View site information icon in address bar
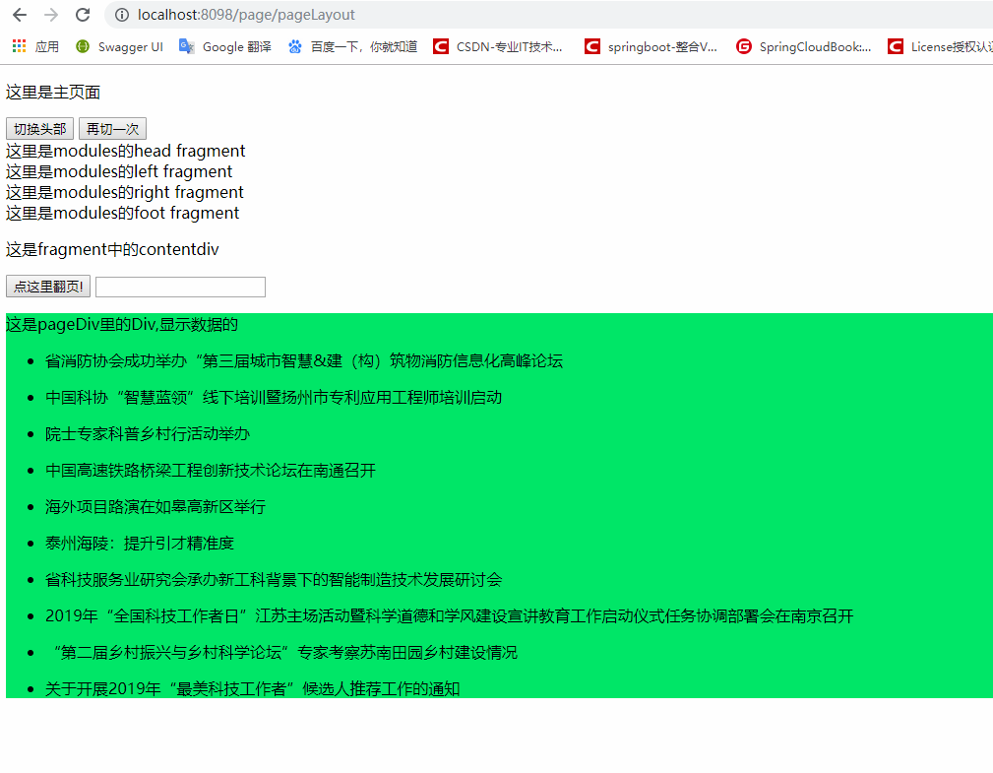The width and height of the screenshot is (993, 773). pos(122,15)
